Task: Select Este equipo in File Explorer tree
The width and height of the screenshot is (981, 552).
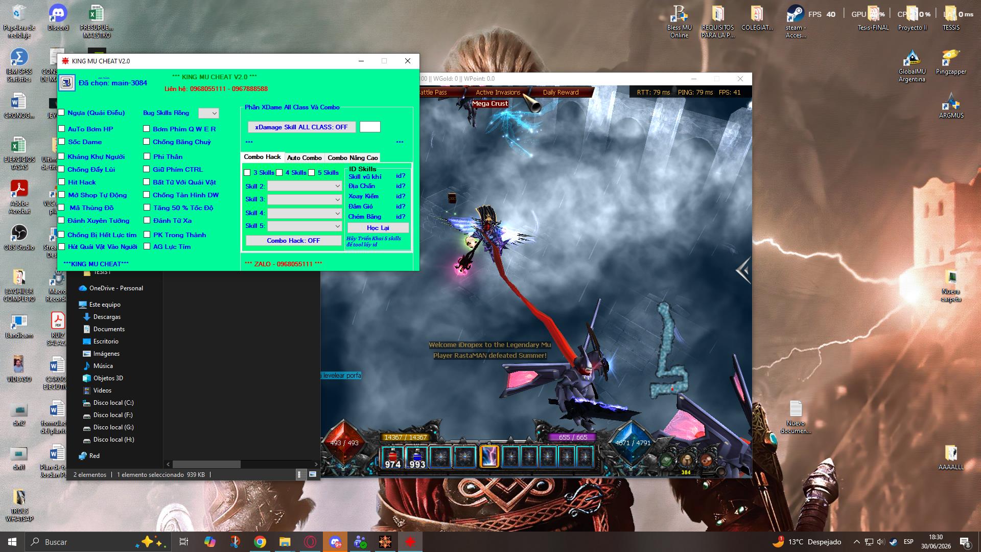Action: click(x=105, y=305)
